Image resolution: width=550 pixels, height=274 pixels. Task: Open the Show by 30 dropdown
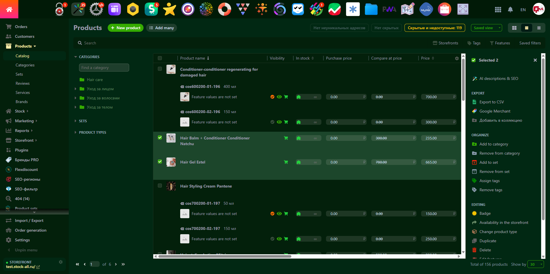coord(535,264)
